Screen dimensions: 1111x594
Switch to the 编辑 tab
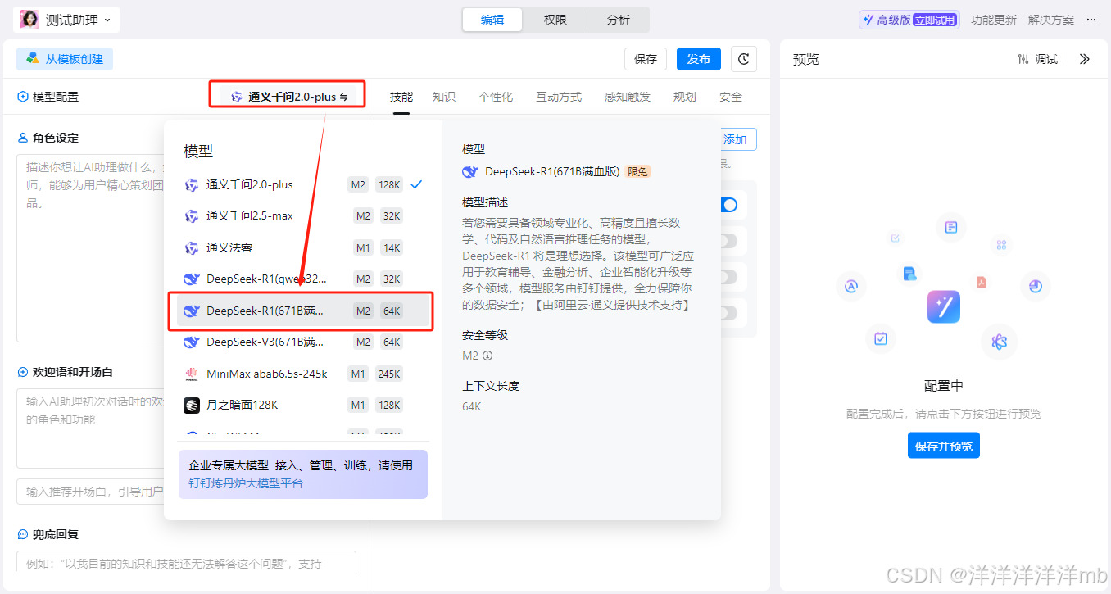(492, 20)
